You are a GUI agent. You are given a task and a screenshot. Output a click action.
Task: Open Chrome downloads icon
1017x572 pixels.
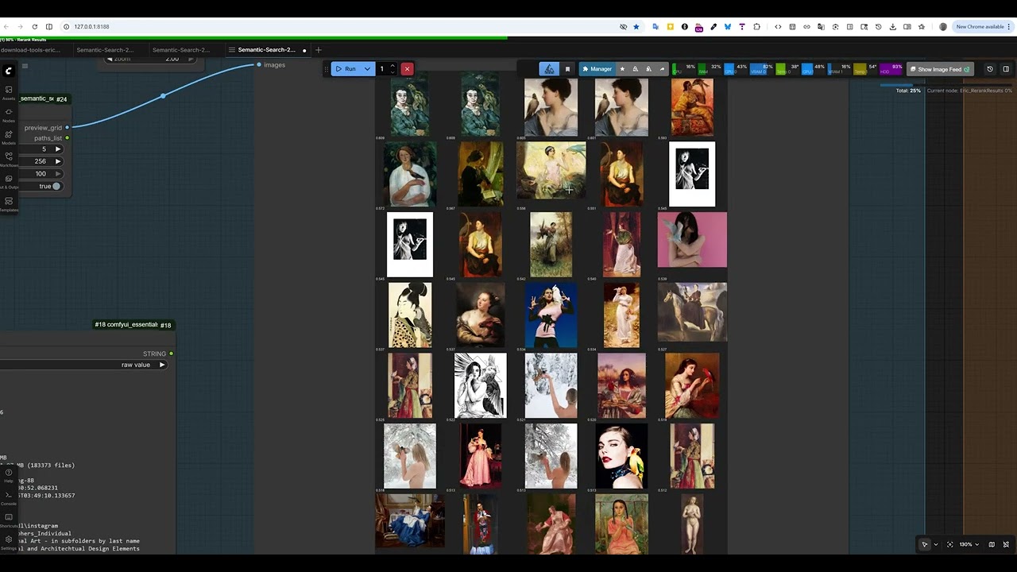pyautogui.click(x=893, y=26)
